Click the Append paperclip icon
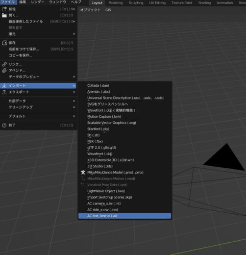 4,70
